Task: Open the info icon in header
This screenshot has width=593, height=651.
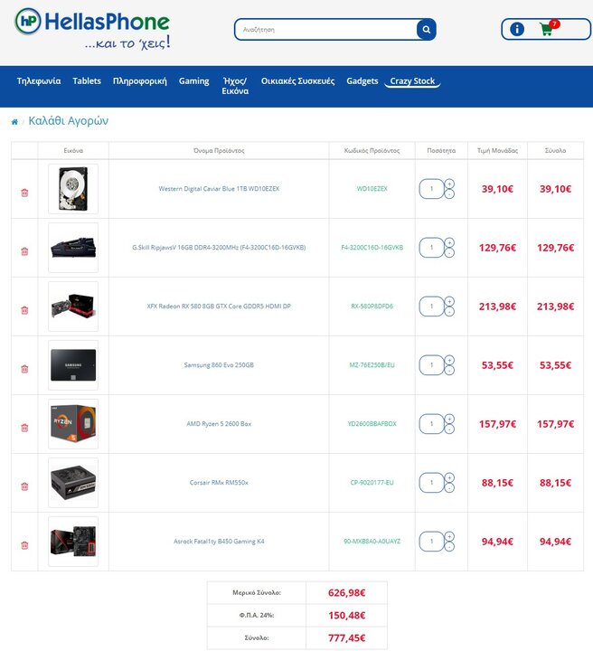Action: (517, 29)
